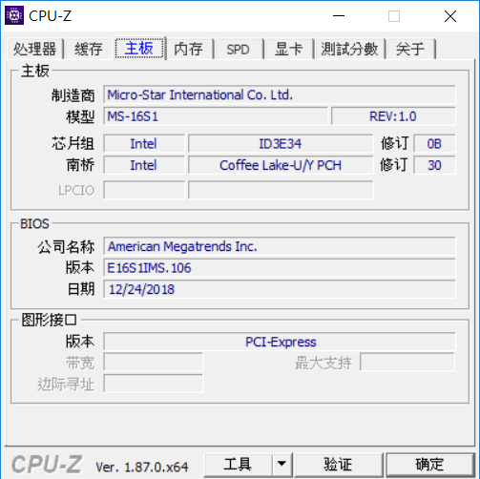Click the empty 带宽 field
The height and width of the screenshot is (479, 480).
pyautogui.click(x=153, y=363)
